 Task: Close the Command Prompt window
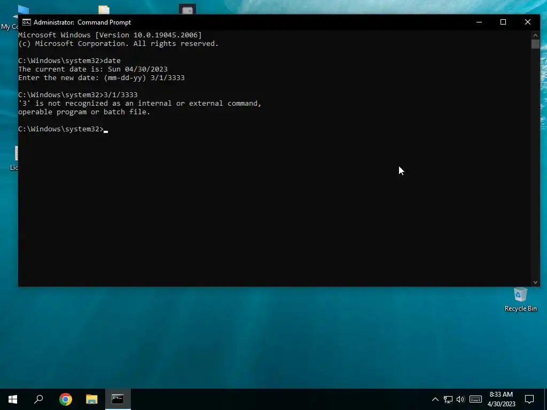click(528, 22)
